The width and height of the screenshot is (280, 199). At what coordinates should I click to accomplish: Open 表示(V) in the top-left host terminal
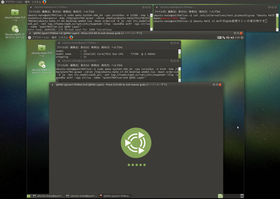pyautogui.click(x=57, y=12)
